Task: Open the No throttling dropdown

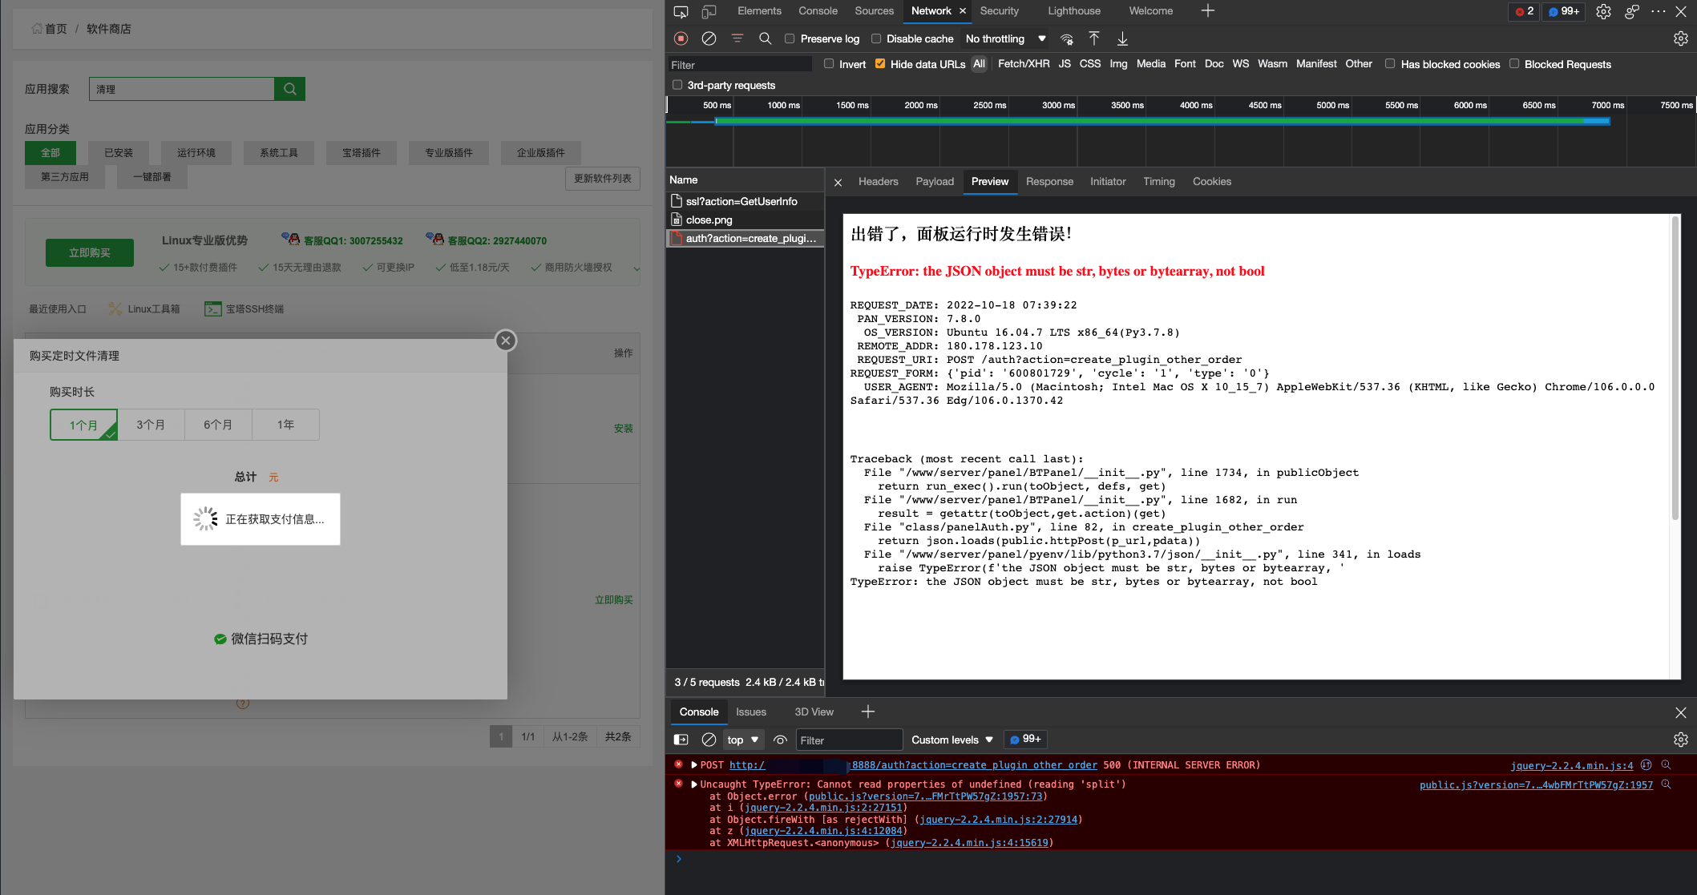Action: pos(1005,38)
